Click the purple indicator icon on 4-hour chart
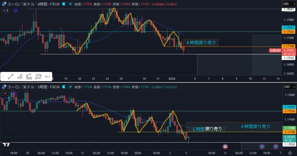Screen dimensions: 297x156 tap(15, 10)
